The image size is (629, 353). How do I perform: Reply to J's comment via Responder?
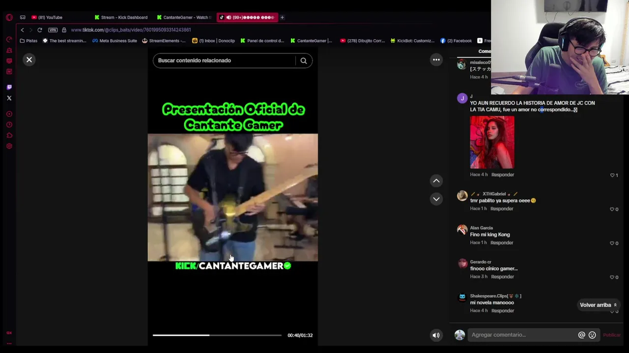pos(503,175)
